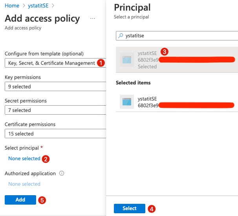Open ystatitSE breadcrumb link

[38, 5]
